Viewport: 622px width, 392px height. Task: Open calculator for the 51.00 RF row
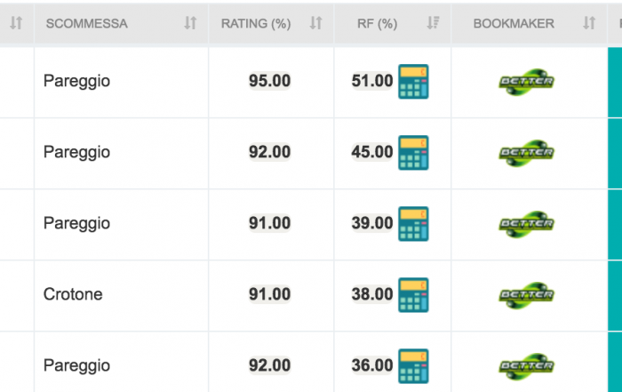[413, 81]
